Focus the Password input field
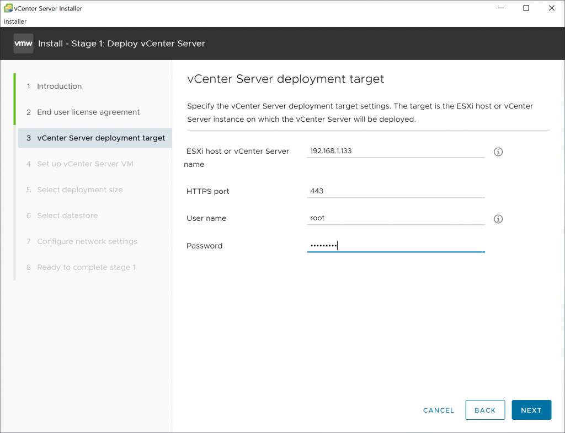565x433 pixels. (396, 246)
